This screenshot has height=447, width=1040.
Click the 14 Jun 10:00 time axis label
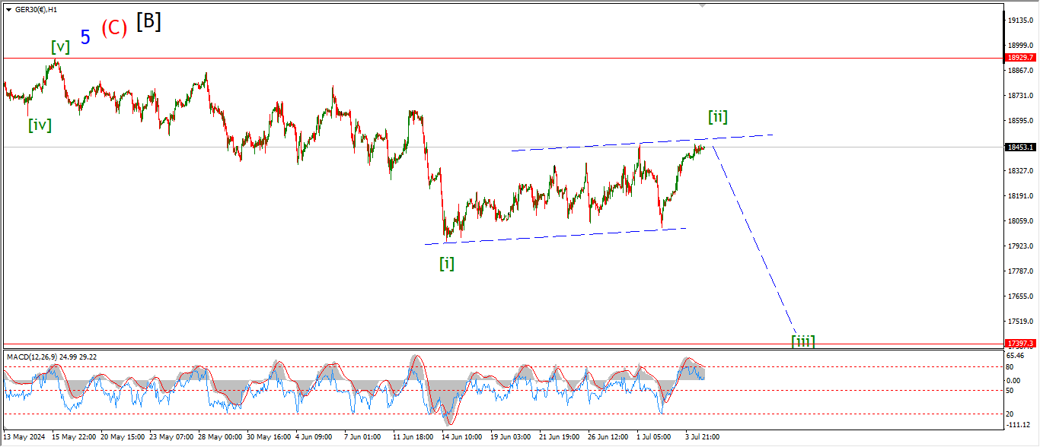pyautogui.click(x=461, y=437)
